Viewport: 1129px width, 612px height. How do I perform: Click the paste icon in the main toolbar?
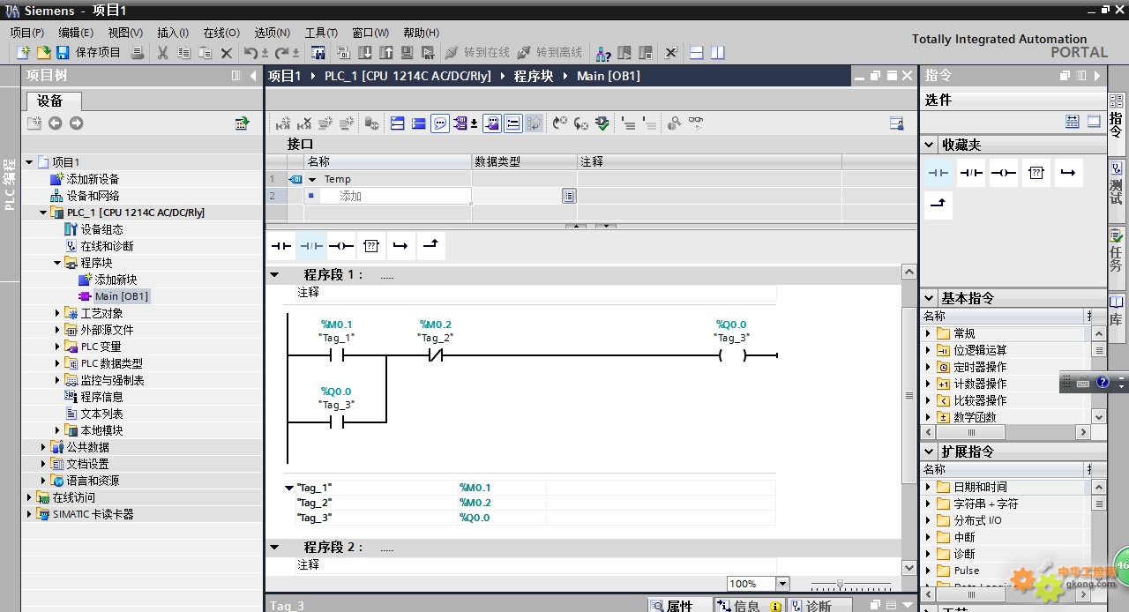pyautogui.click(x=205, y=53)
